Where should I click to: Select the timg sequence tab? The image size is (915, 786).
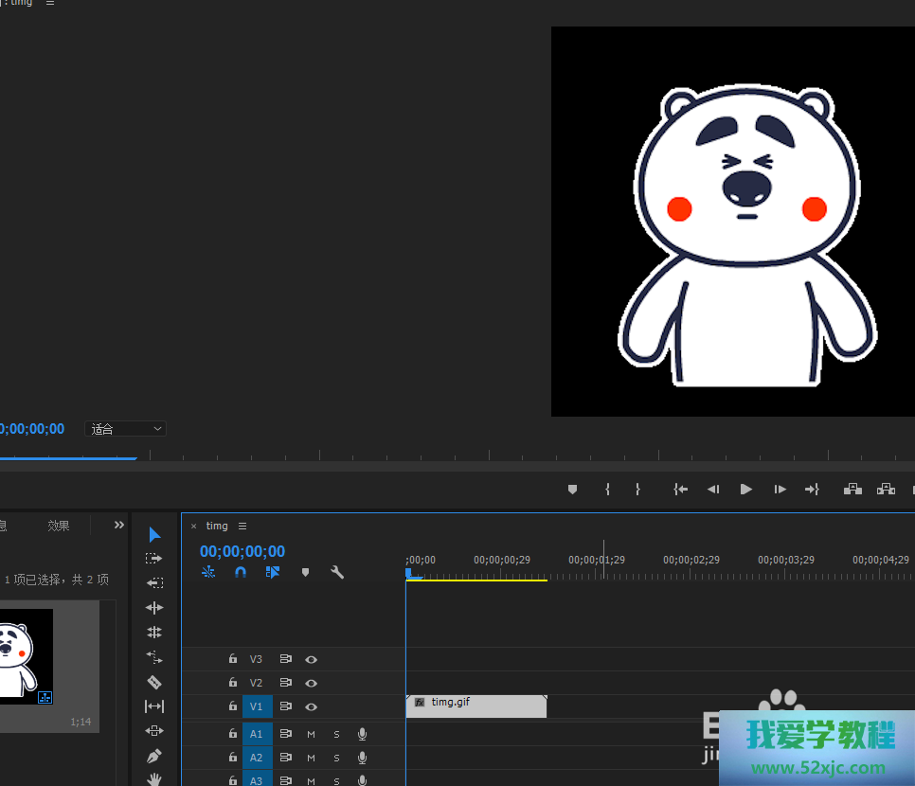coord(217,526)
